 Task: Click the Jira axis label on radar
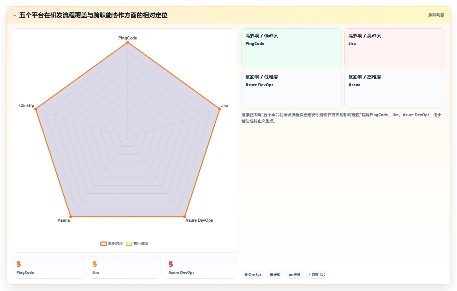click(225, 105)
